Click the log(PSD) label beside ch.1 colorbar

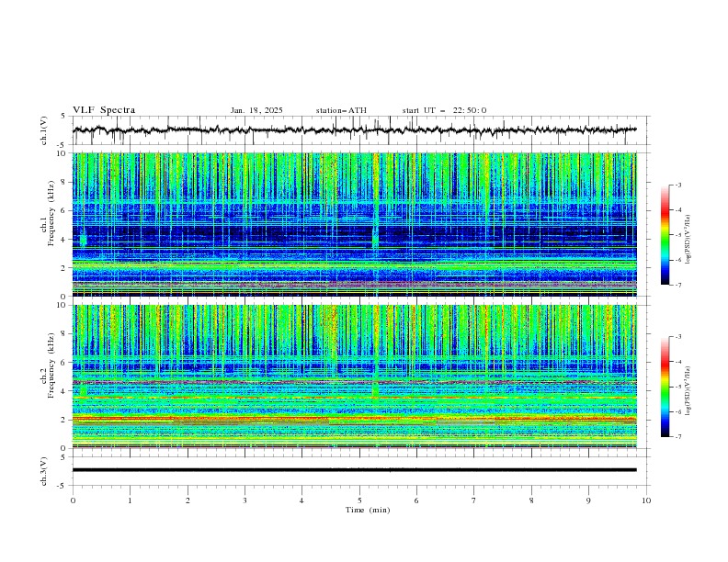tap(688, 240)
